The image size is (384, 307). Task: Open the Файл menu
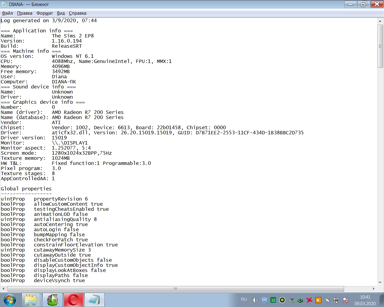coord(7,13)
